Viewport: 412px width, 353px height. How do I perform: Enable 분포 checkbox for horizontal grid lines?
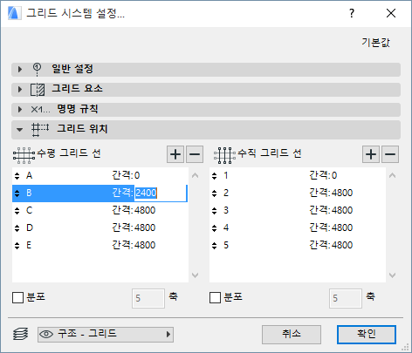pyautogui.click(x=17, y=298)
